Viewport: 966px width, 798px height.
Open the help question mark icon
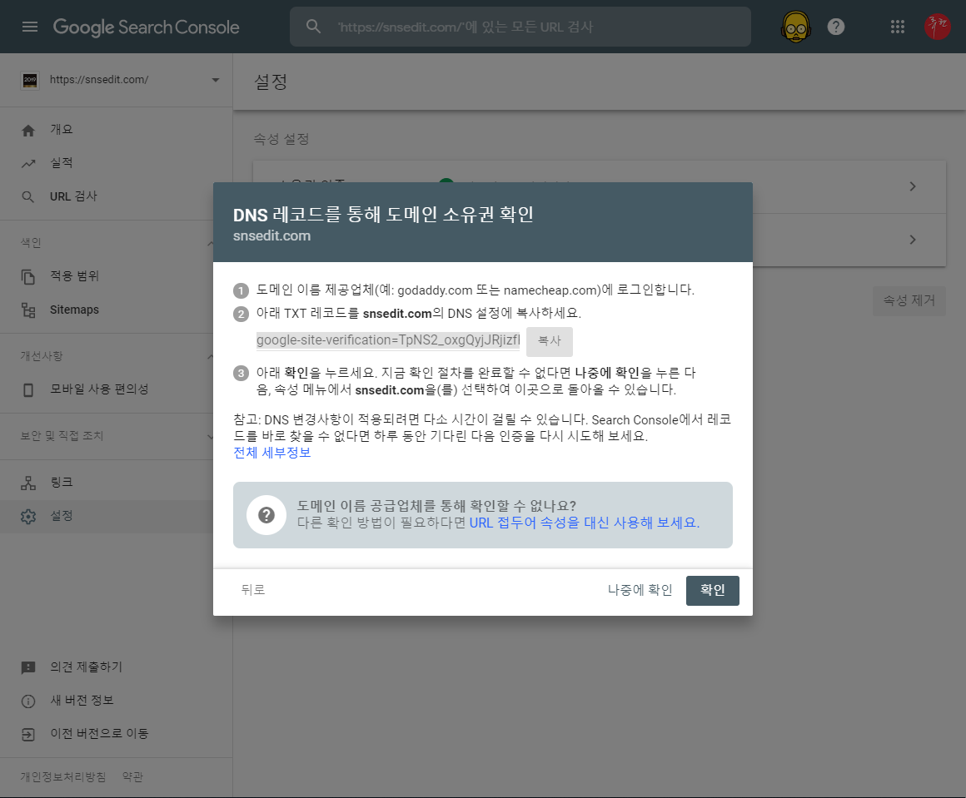tap(835, 27)
